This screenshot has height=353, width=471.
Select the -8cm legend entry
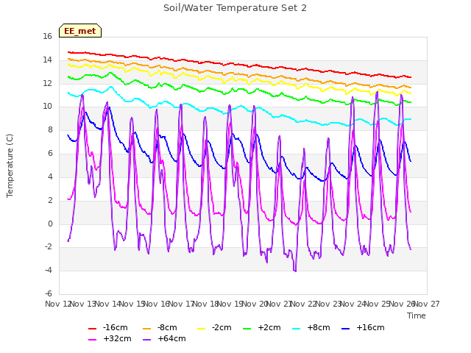click(x=160, y=327)
